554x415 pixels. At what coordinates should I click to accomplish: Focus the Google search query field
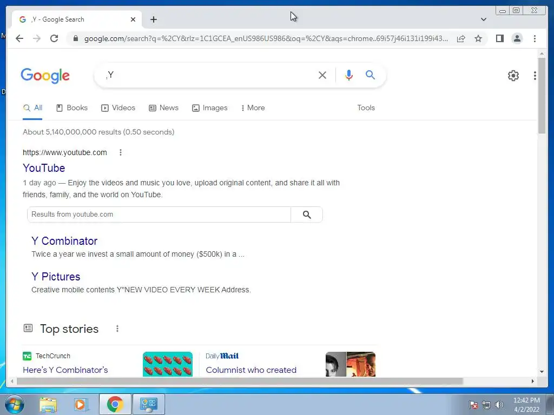point(208,75)
